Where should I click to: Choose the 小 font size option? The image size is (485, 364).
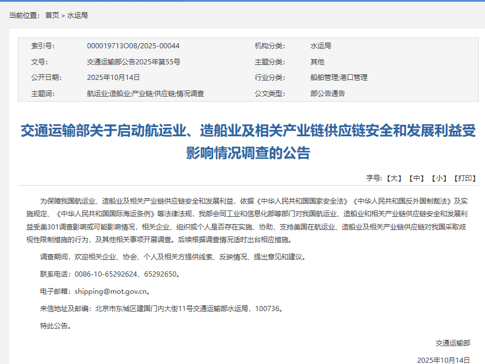point(438,178)
